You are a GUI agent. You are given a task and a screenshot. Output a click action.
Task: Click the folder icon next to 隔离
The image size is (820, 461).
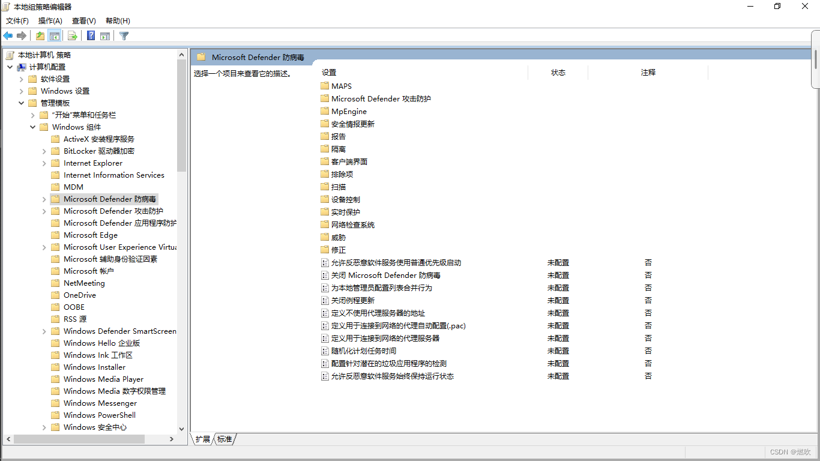[x=325, y=149]
